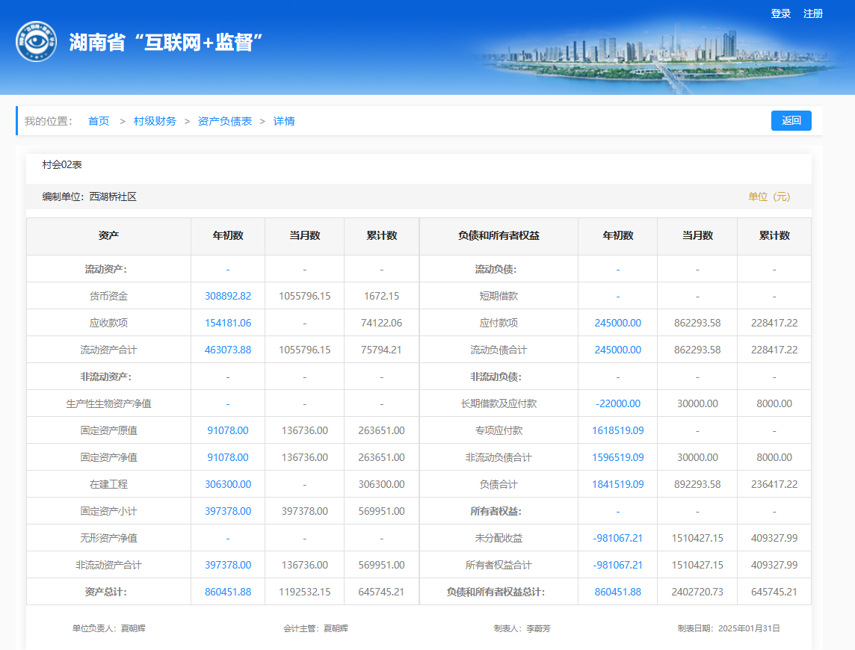This screenshot has height=650, width=855.
Task: Click 应付款项 累计数 228417.22
Action: coord(774,323)
